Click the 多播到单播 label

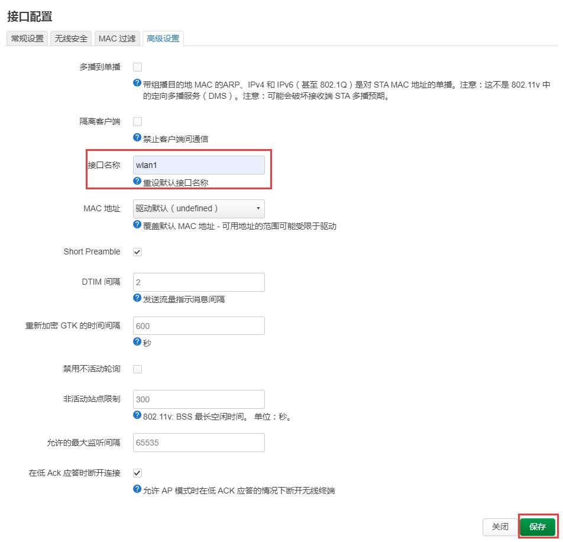pyautogui.click(x=100, y=67)
